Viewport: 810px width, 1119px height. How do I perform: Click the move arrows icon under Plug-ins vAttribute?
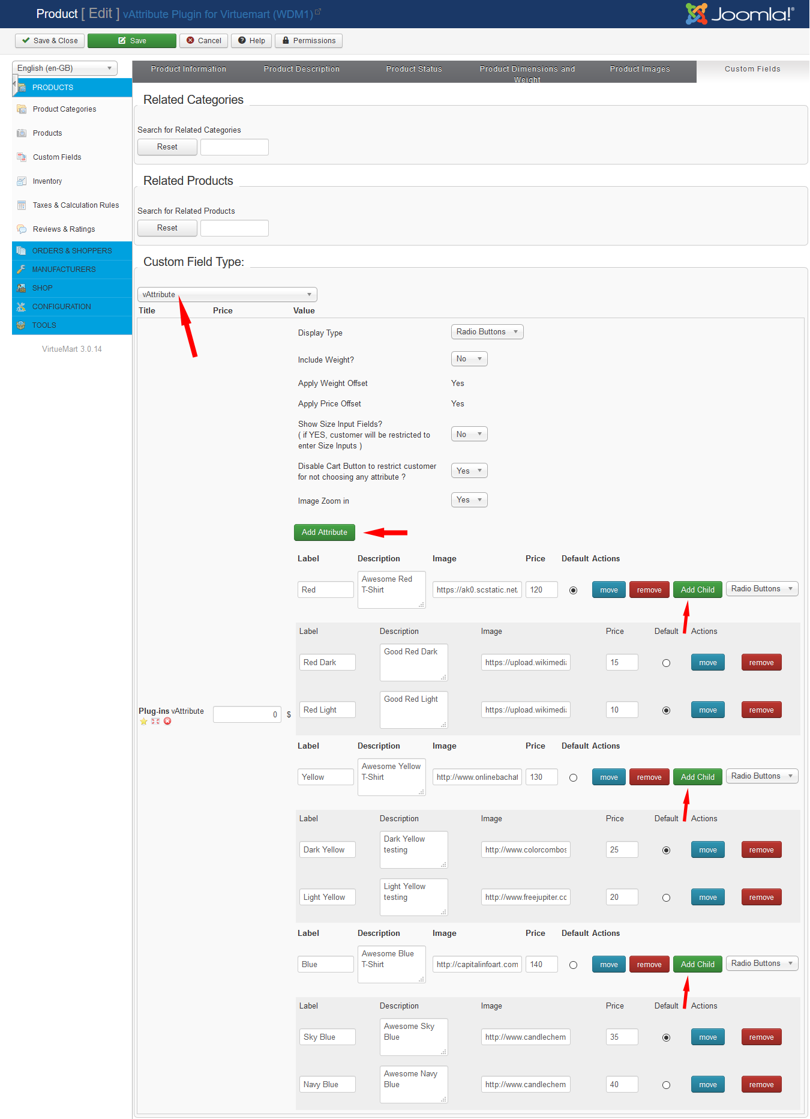155,722
